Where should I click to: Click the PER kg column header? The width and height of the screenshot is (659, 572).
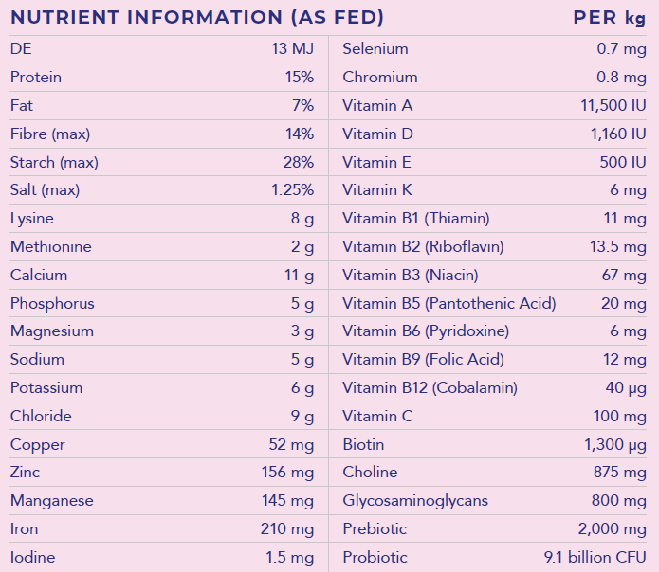pyautogui.click(x=610, y=18)
